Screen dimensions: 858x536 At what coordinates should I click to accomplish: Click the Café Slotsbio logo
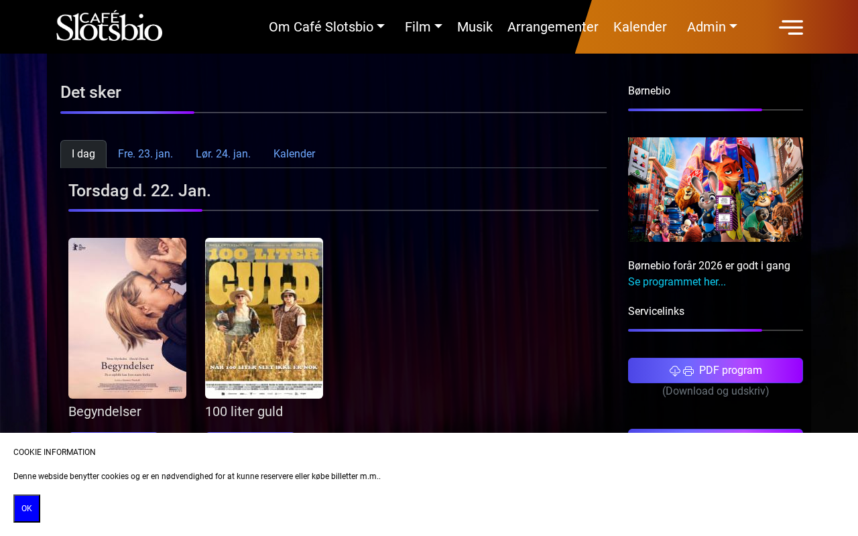click(109, 26)
